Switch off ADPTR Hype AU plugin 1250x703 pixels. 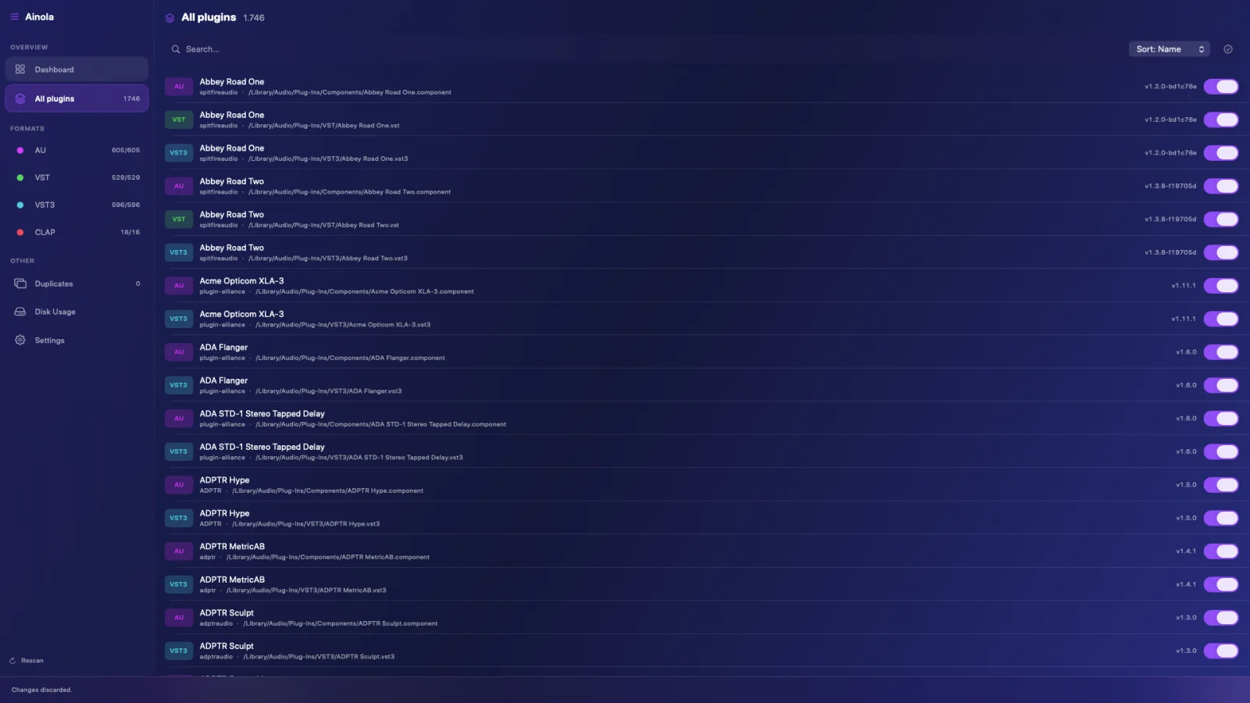click(1221, 485)
